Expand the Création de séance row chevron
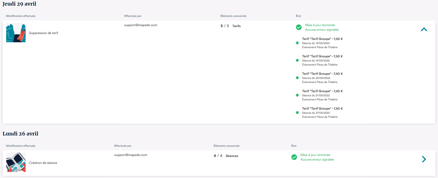Screen dimensions: 438x178 click(x=424, y=159)
